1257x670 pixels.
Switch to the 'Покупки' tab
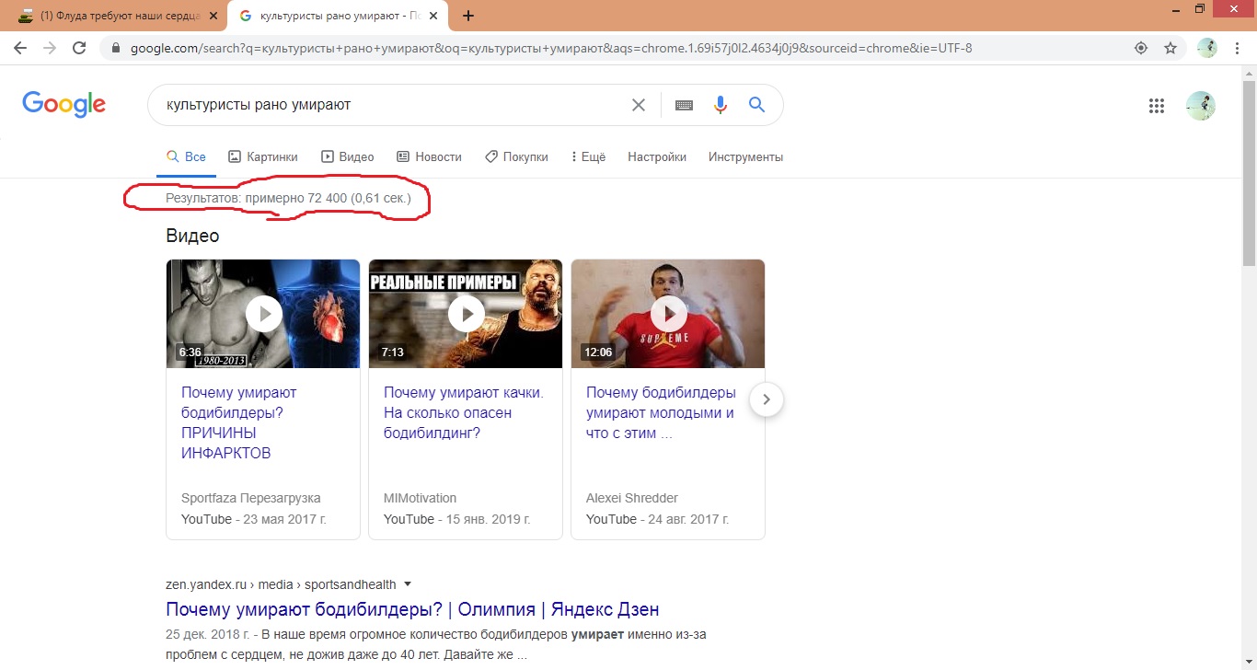point(516,156)
